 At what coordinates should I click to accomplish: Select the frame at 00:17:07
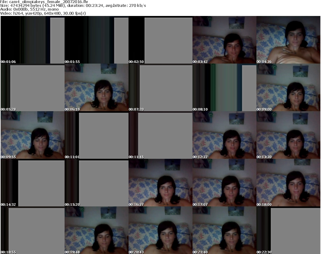click(x=224, y=183)
